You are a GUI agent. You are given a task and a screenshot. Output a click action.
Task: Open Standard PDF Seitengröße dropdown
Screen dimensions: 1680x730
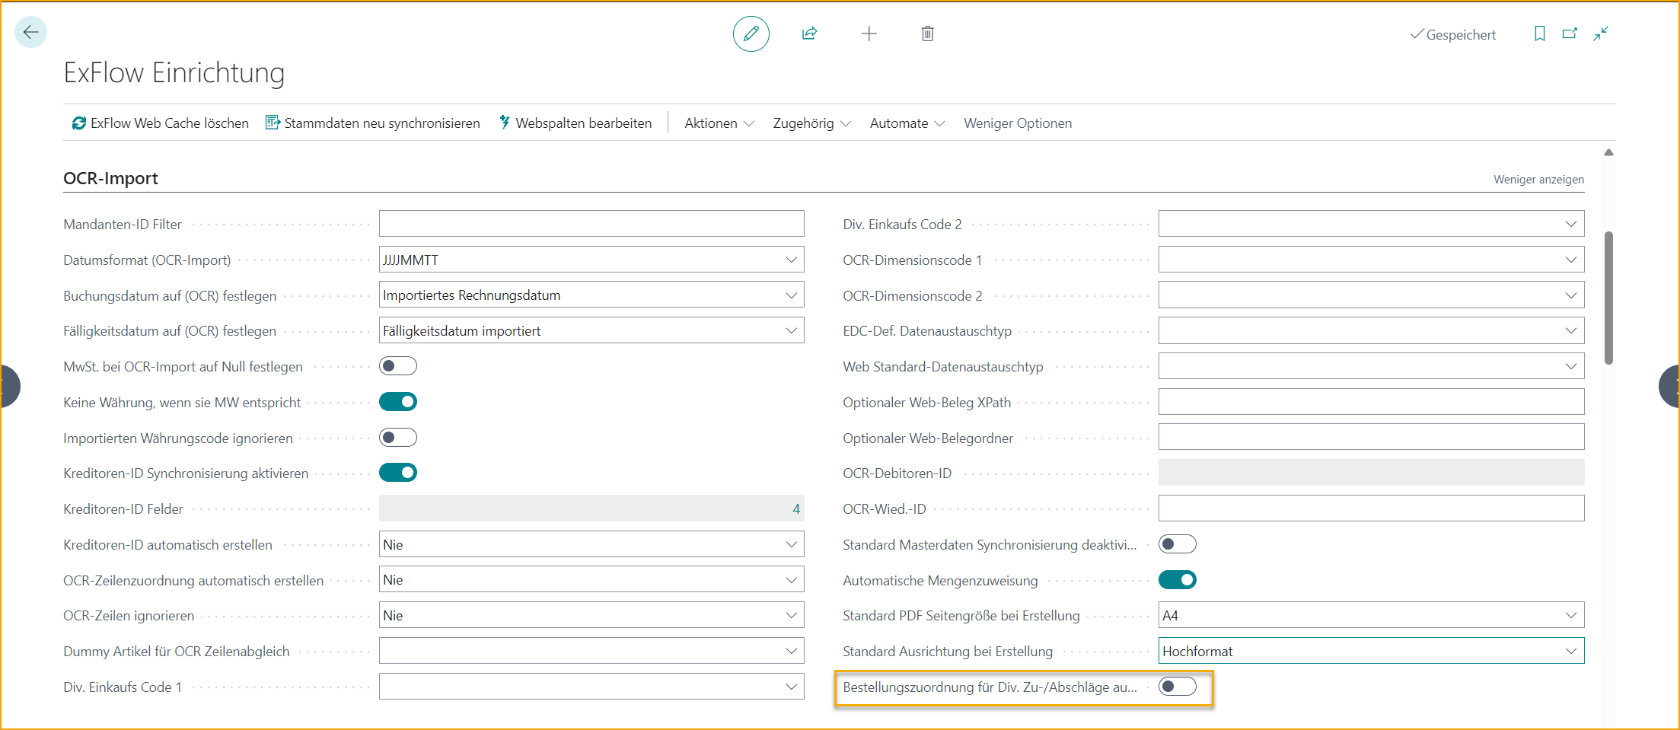pos(1571,615)
